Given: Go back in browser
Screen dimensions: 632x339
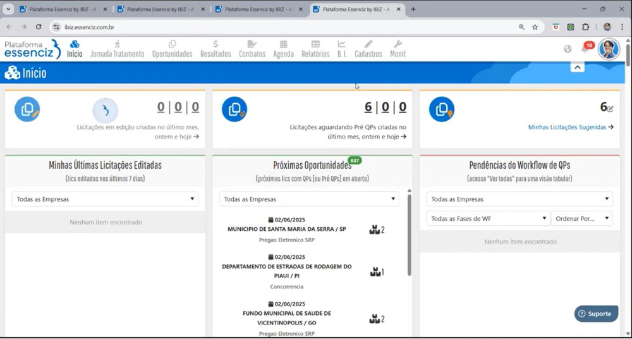Looking at the screenshot, I should 9,27.
